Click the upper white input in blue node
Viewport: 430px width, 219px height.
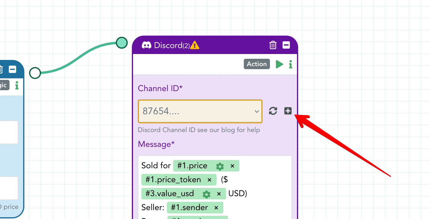pyautogui.click(x=9, y=132)
